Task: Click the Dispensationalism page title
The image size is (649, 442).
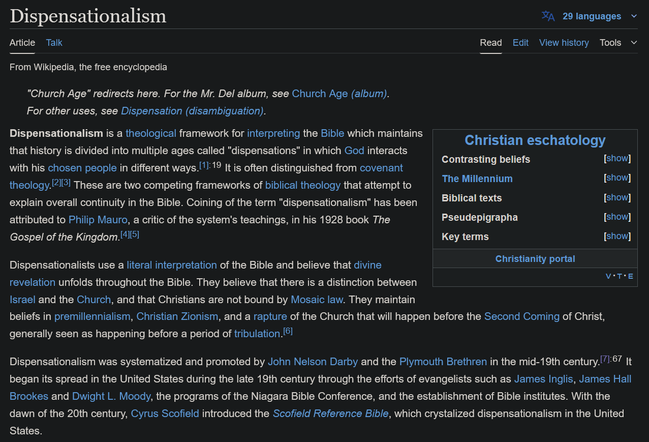Action: coord(88,16)
